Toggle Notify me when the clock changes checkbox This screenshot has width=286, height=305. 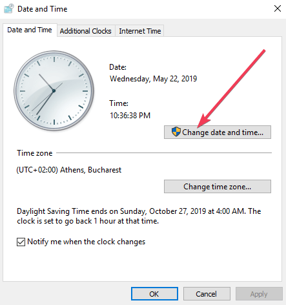click(x=21, y=242)
